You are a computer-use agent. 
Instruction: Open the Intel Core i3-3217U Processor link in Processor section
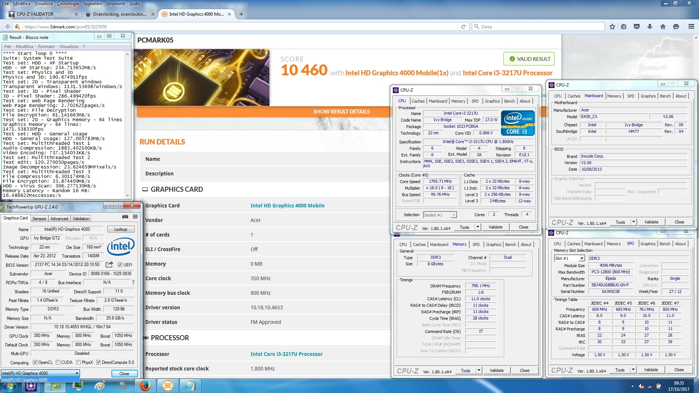tap(287, 354)
